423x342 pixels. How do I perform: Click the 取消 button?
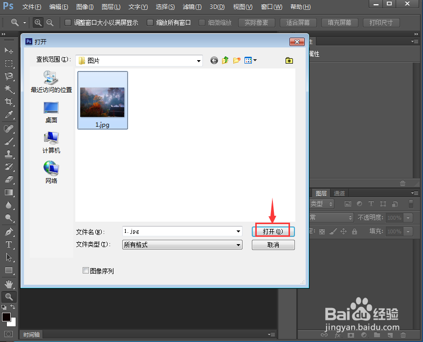tap(273, 245)
